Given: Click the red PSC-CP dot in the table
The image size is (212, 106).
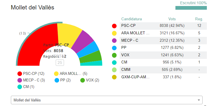Looking at the screenshot, I should pos(114,26).
